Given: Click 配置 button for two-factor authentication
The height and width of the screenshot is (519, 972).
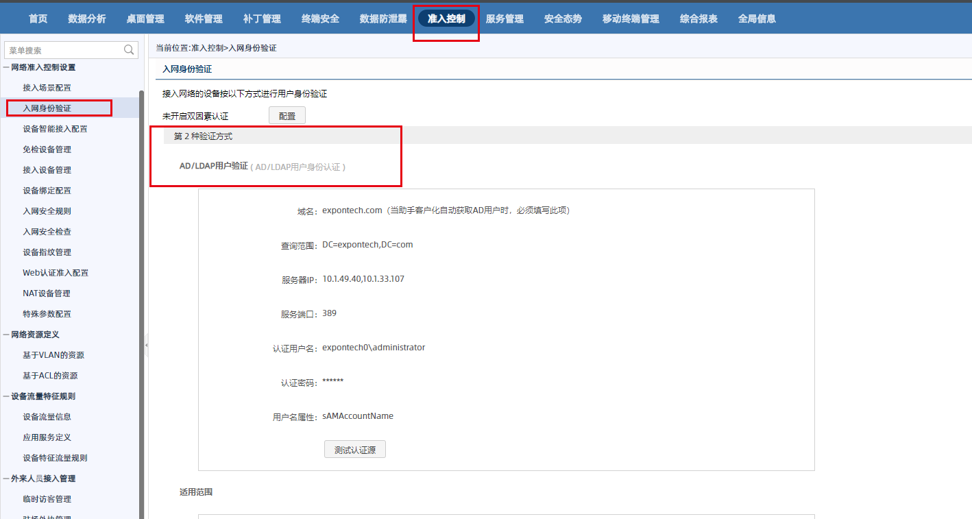Looking at the screenshot, I should [287, 116].
